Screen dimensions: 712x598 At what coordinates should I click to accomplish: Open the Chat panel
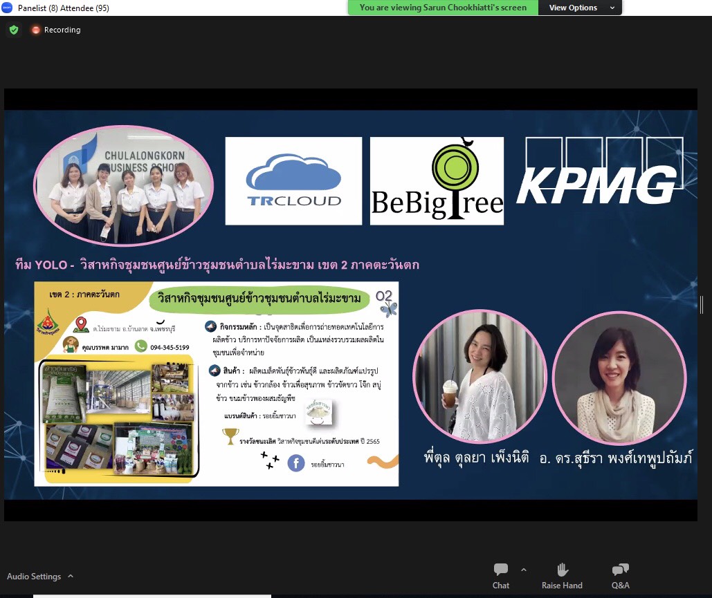(x=500, y=576)
